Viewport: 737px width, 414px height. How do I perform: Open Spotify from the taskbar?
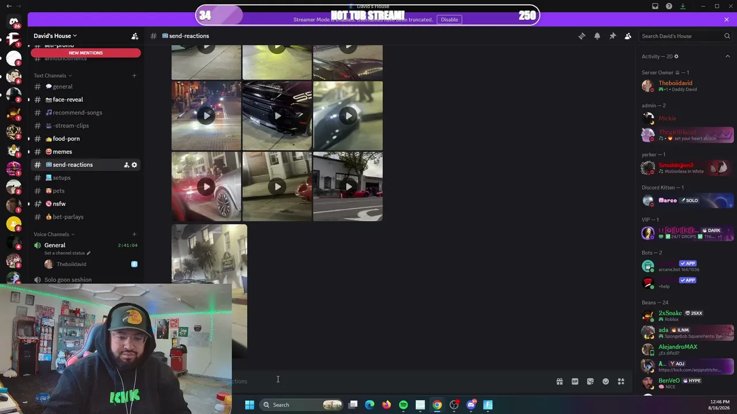pyautogui.click(x=403, y=405)
